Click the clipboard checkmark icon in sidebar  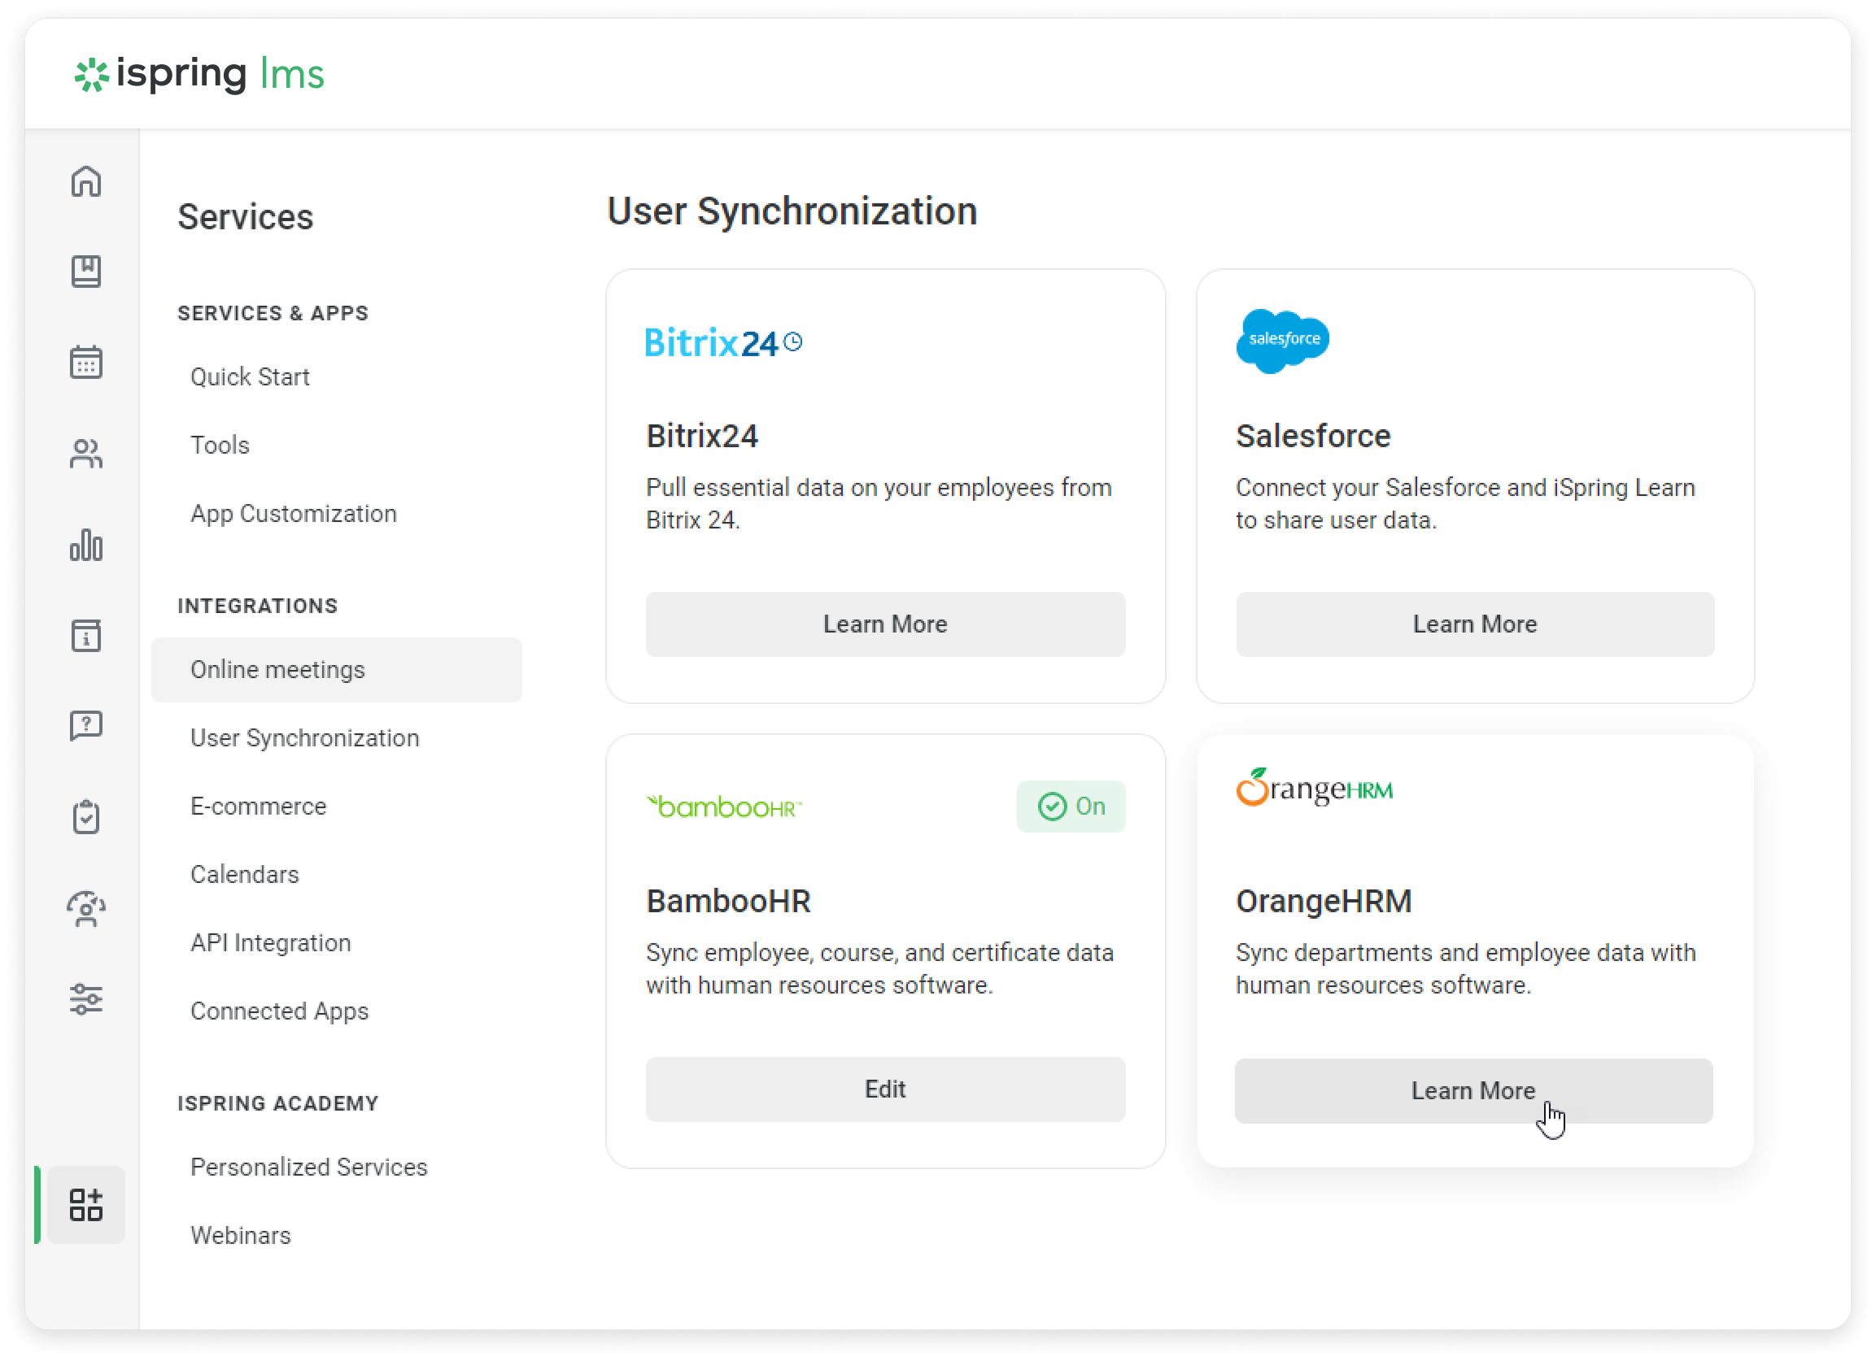(x=86, y=817)
